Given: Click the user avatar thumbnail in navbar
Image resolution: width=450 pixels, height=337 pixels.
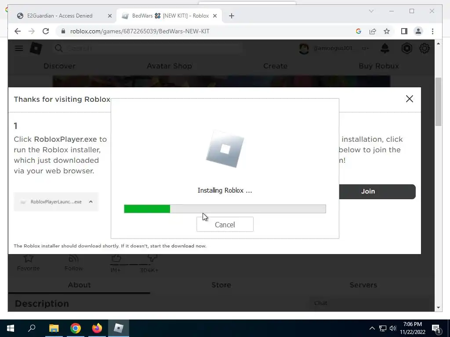Looking at the screenshot, I should 304,48.
